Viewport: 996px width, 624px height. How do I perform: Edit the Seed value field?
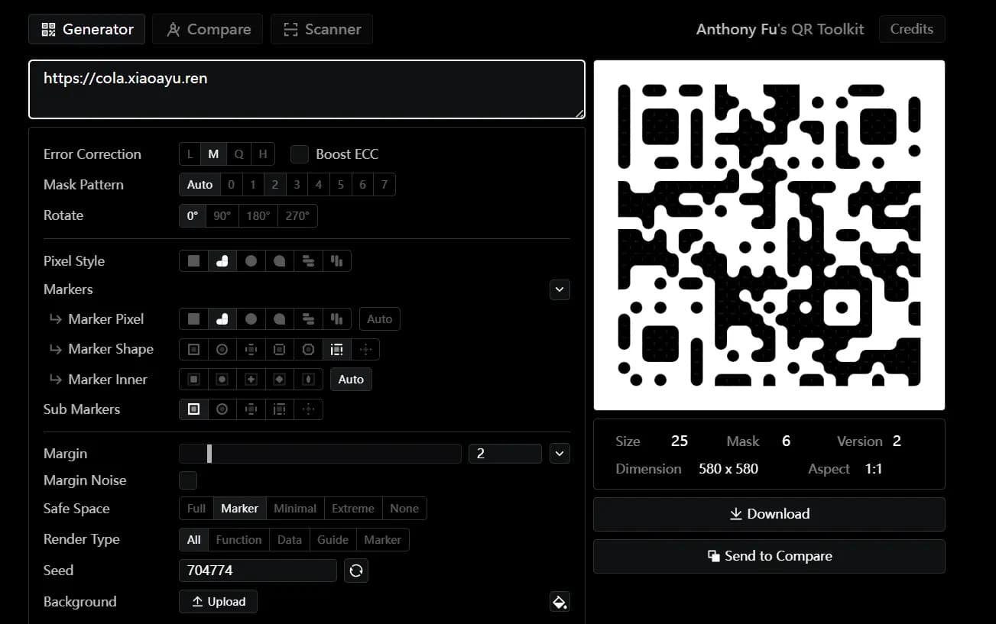pyautogui.click(x=258, y=571)
